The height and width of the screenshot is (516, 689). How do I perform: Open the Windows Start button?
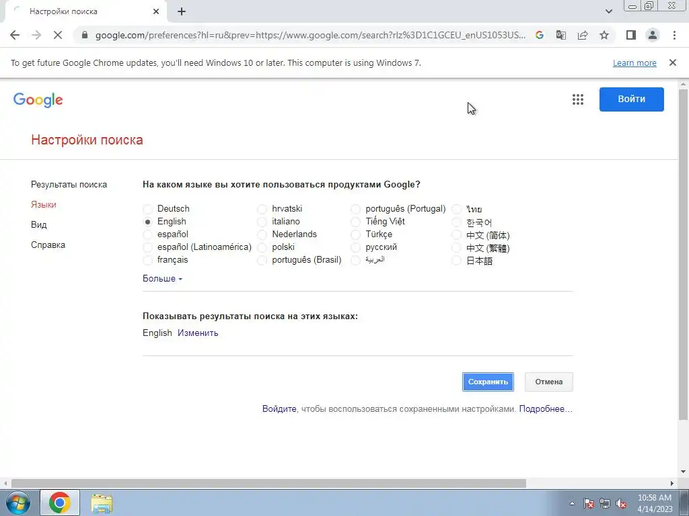tap(18, 503)
